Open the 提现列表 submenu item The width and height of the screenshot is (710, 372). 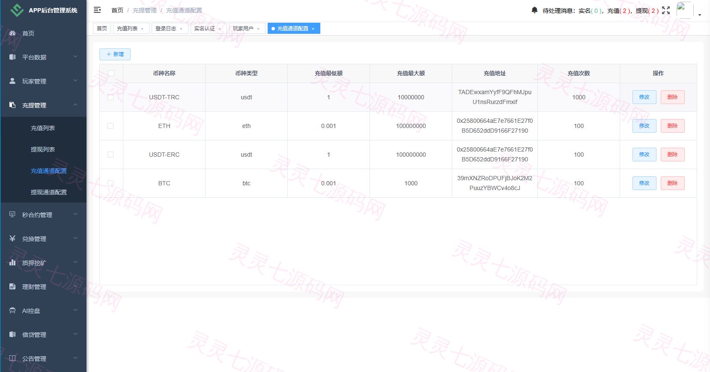(x=43, y=149)
